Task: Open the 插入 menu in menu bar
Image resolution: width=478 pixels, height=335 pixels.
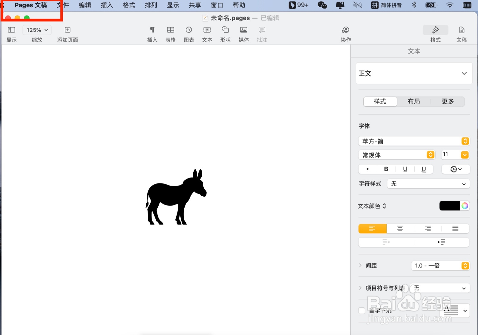Action: coord(107,5)
